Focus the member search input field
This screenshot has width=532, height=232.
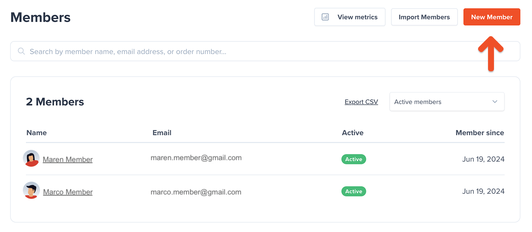coord(265,51)
